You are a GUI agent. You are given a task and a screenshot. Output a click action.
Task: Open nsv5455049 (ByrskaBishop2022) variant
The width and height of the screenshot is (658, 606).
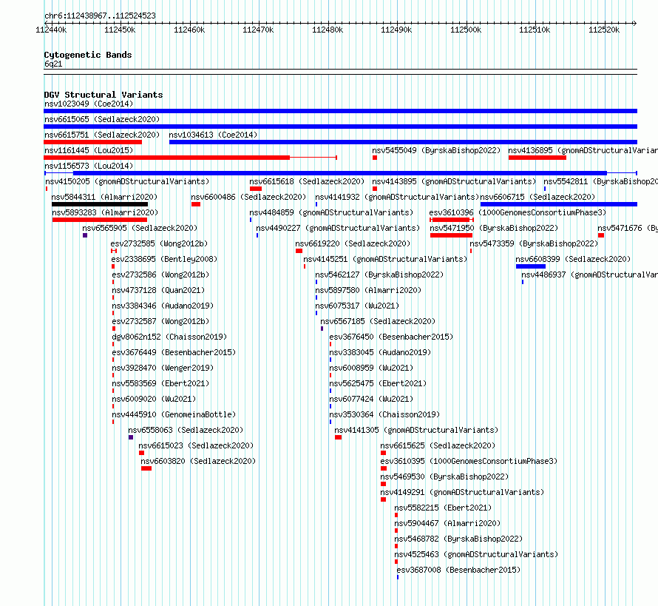tap(436, 150)
